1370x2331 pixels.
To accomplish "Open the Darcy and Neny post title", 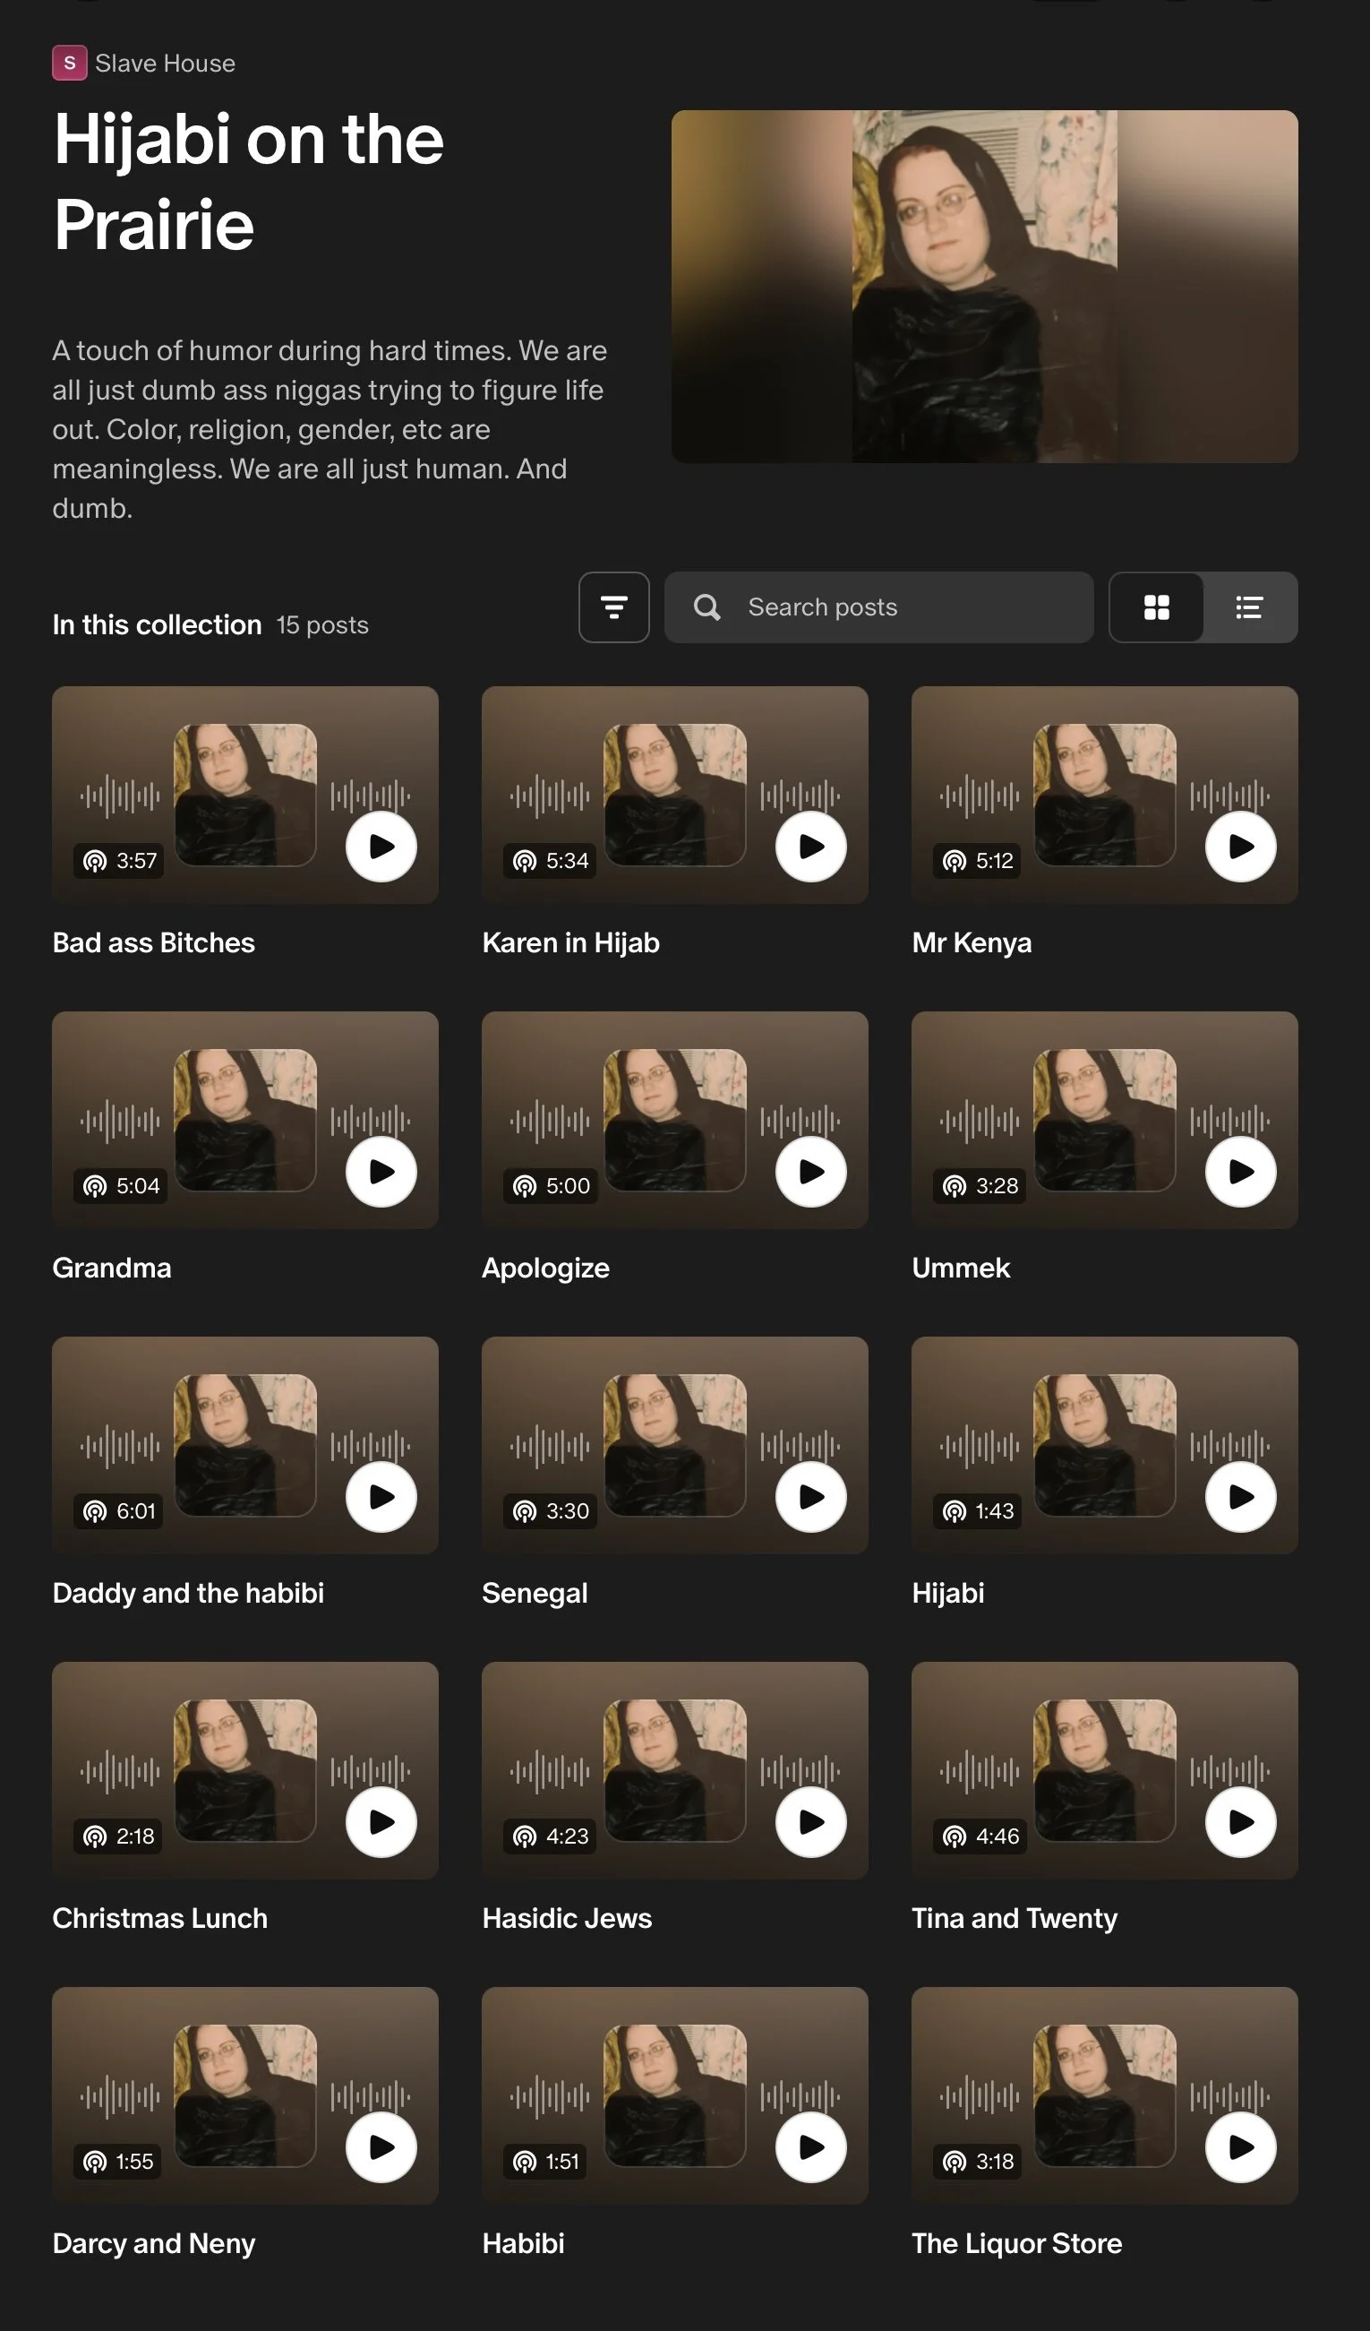I will pos(153,2243).
